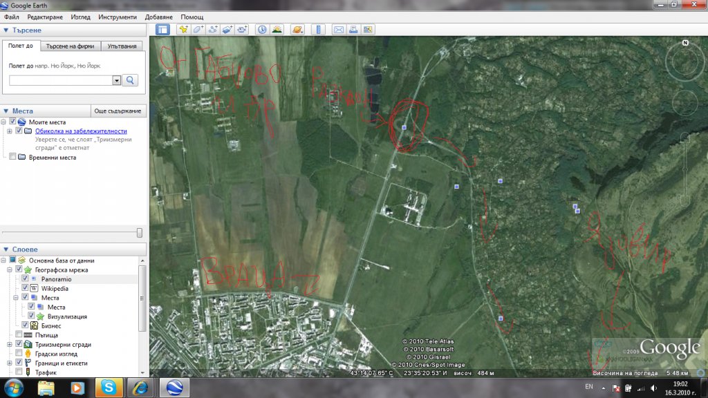Open the Помощ menu
Viewport: 708px width, 398px height.
192,17
